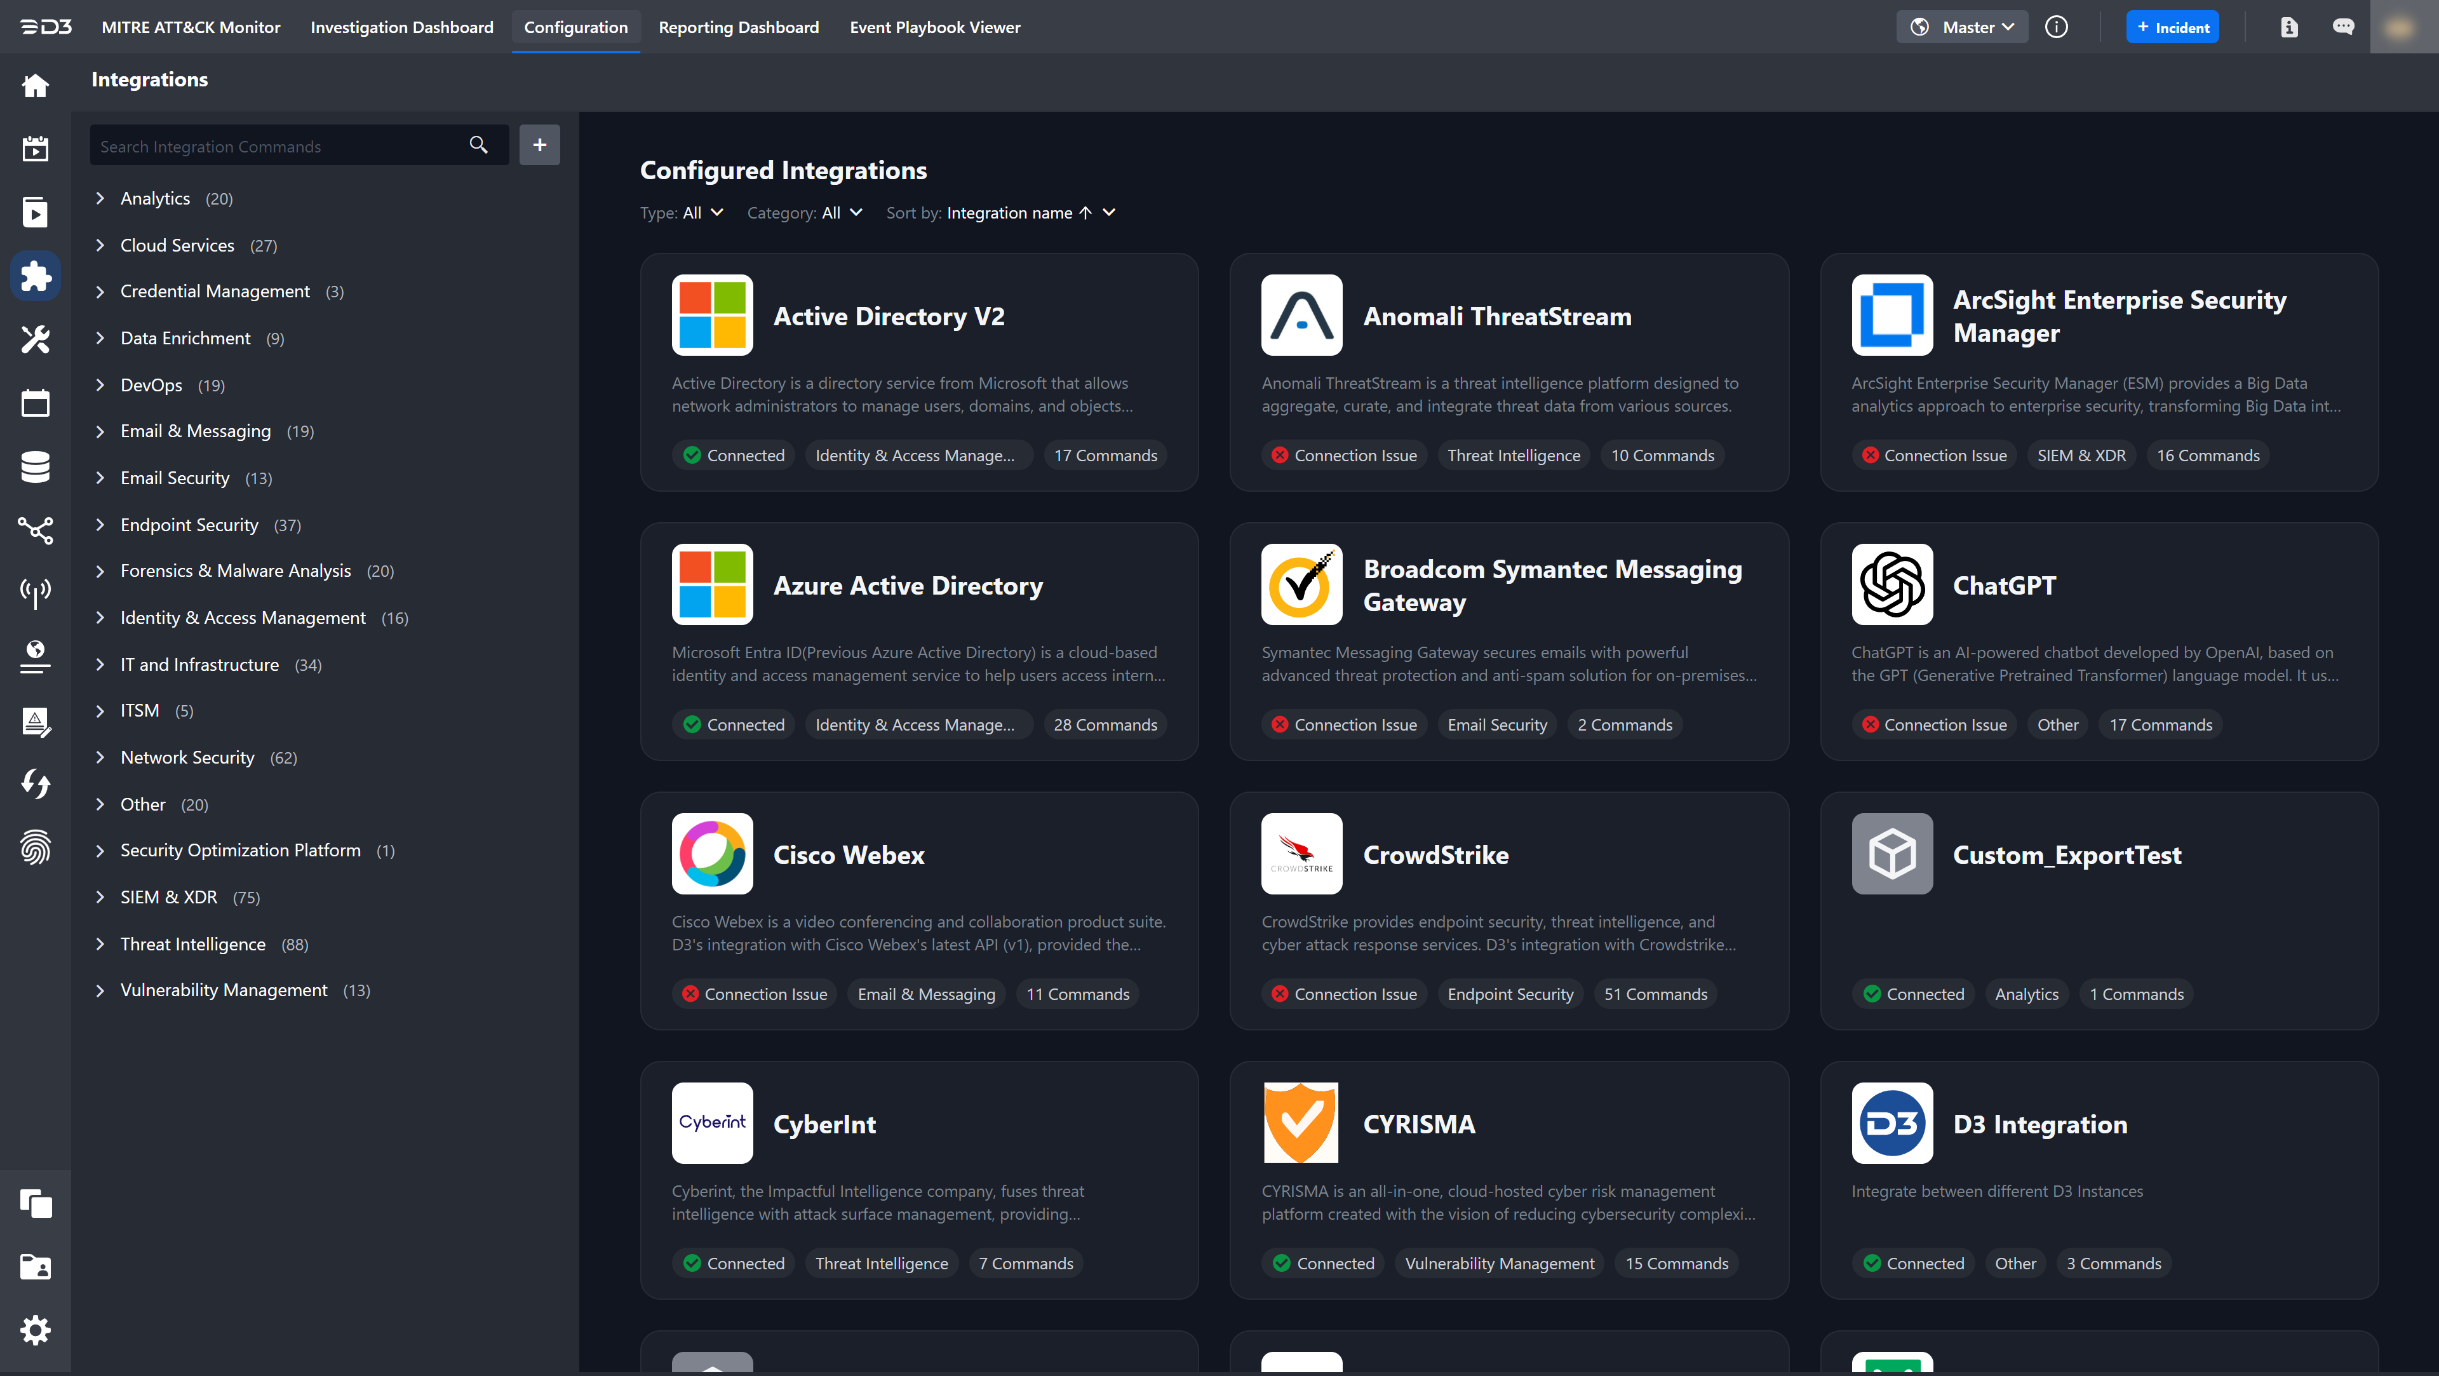Click the info circle icon in top bar

click(2055, 27)
